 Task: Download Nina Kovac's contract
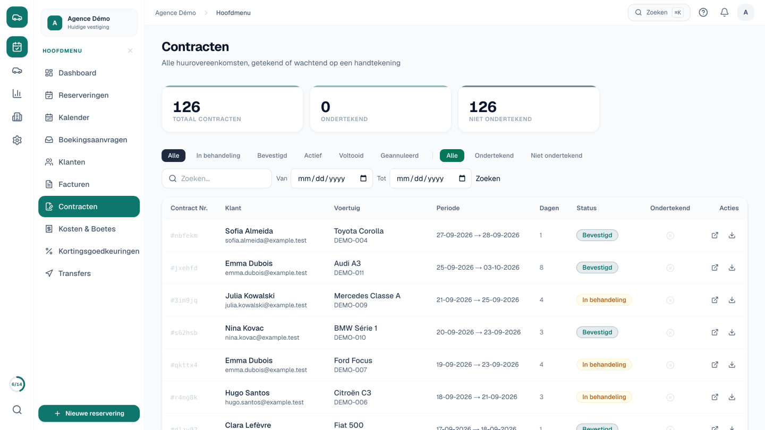coord(732,332)
